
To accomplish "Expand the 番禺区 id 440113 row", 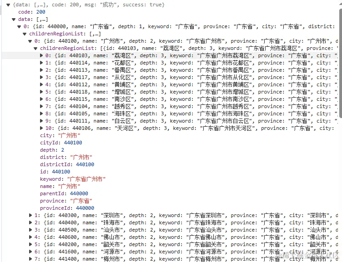I will 41,70.
